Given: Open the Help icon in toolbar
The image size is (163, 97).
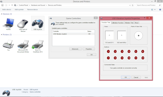Looking at the screenshot, I should pos(160,9).
